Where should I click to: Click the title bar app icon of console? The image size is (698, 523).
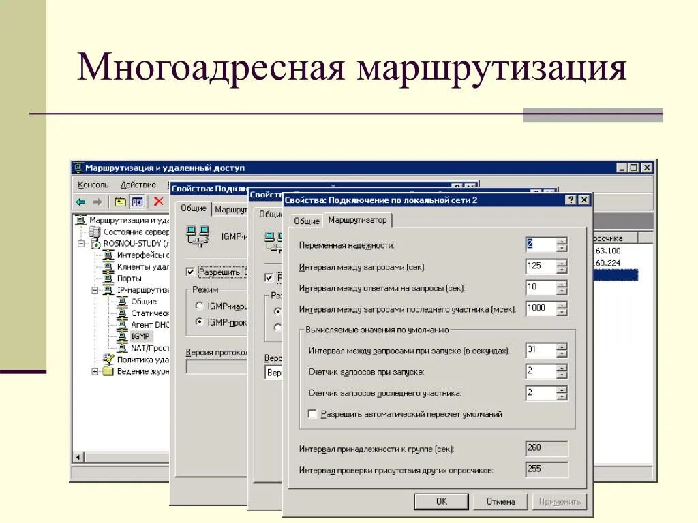[78, 168]
